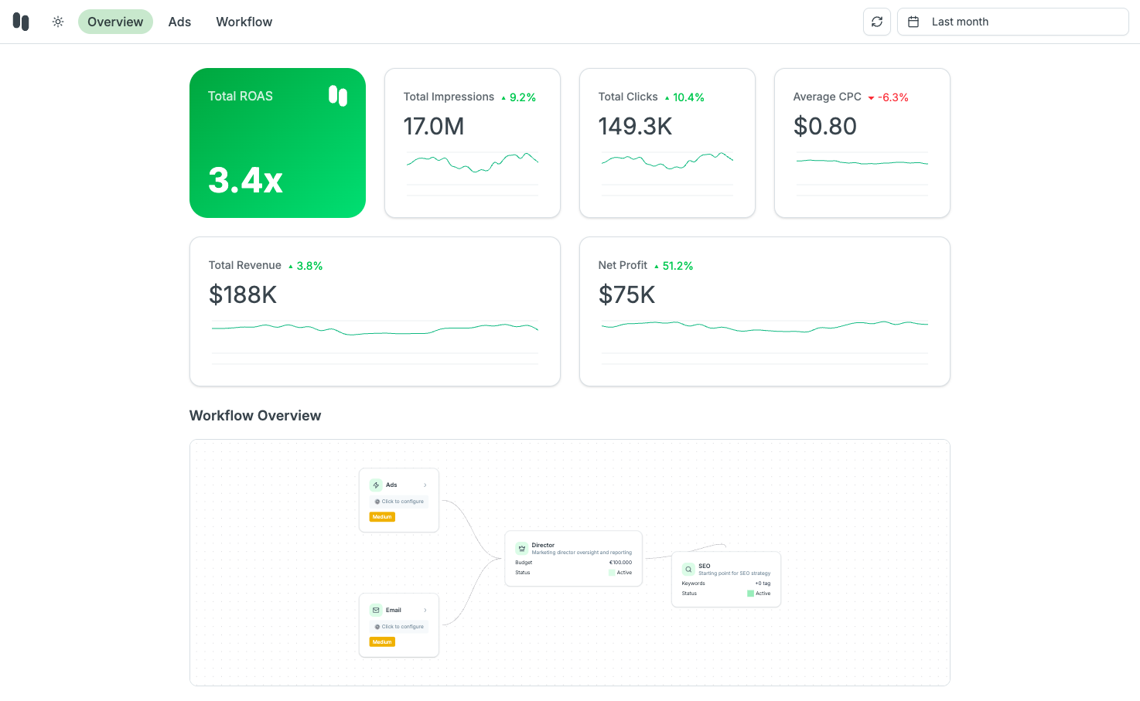Go to the Workflow tab
Viewport: 1140px width, 701px height.
244,22
